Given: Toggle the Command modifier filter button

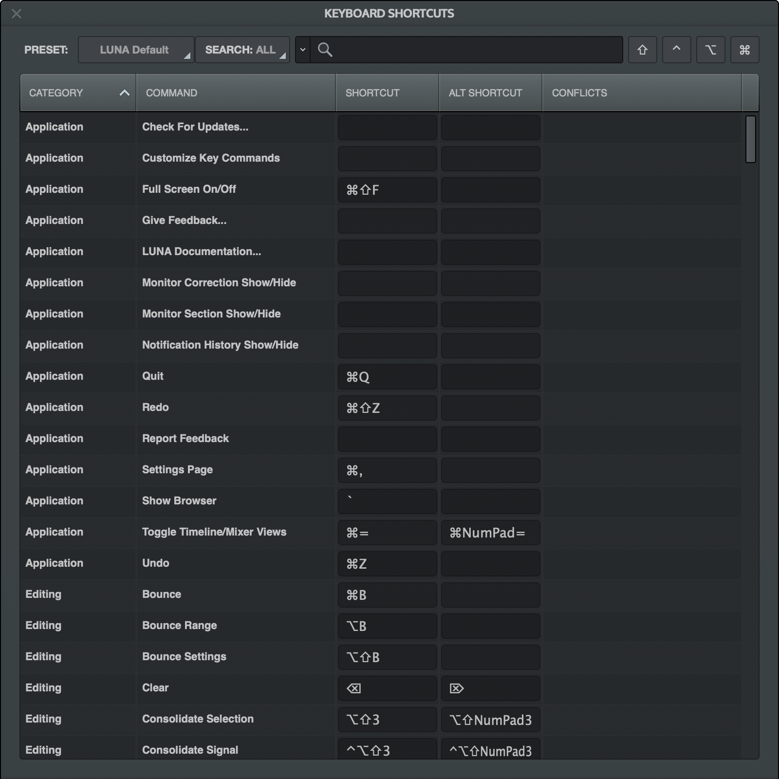Looking at the screenshot, I should pyautogui.click(x=744, y=50).
